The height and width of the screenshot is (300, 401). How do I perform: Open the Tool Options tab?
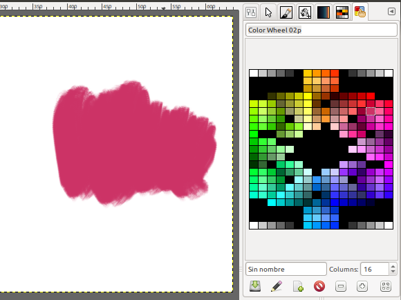click(250, 12)
